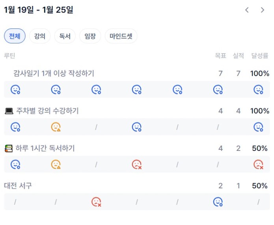Image resolution: width=274 pixels, height=225 pixels.
Task: Click last blue smiley in 감사일기 row
Action: click(258, 89)
